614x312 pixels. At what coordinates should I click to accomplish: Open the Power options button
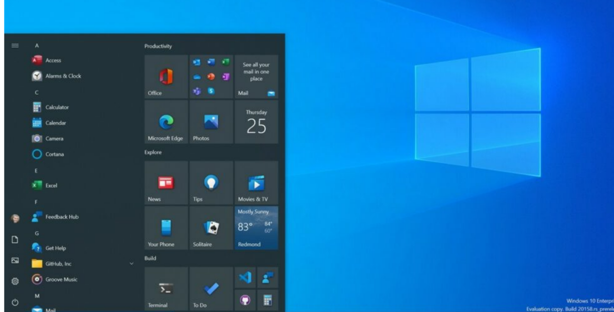click(x=15, y=303)
